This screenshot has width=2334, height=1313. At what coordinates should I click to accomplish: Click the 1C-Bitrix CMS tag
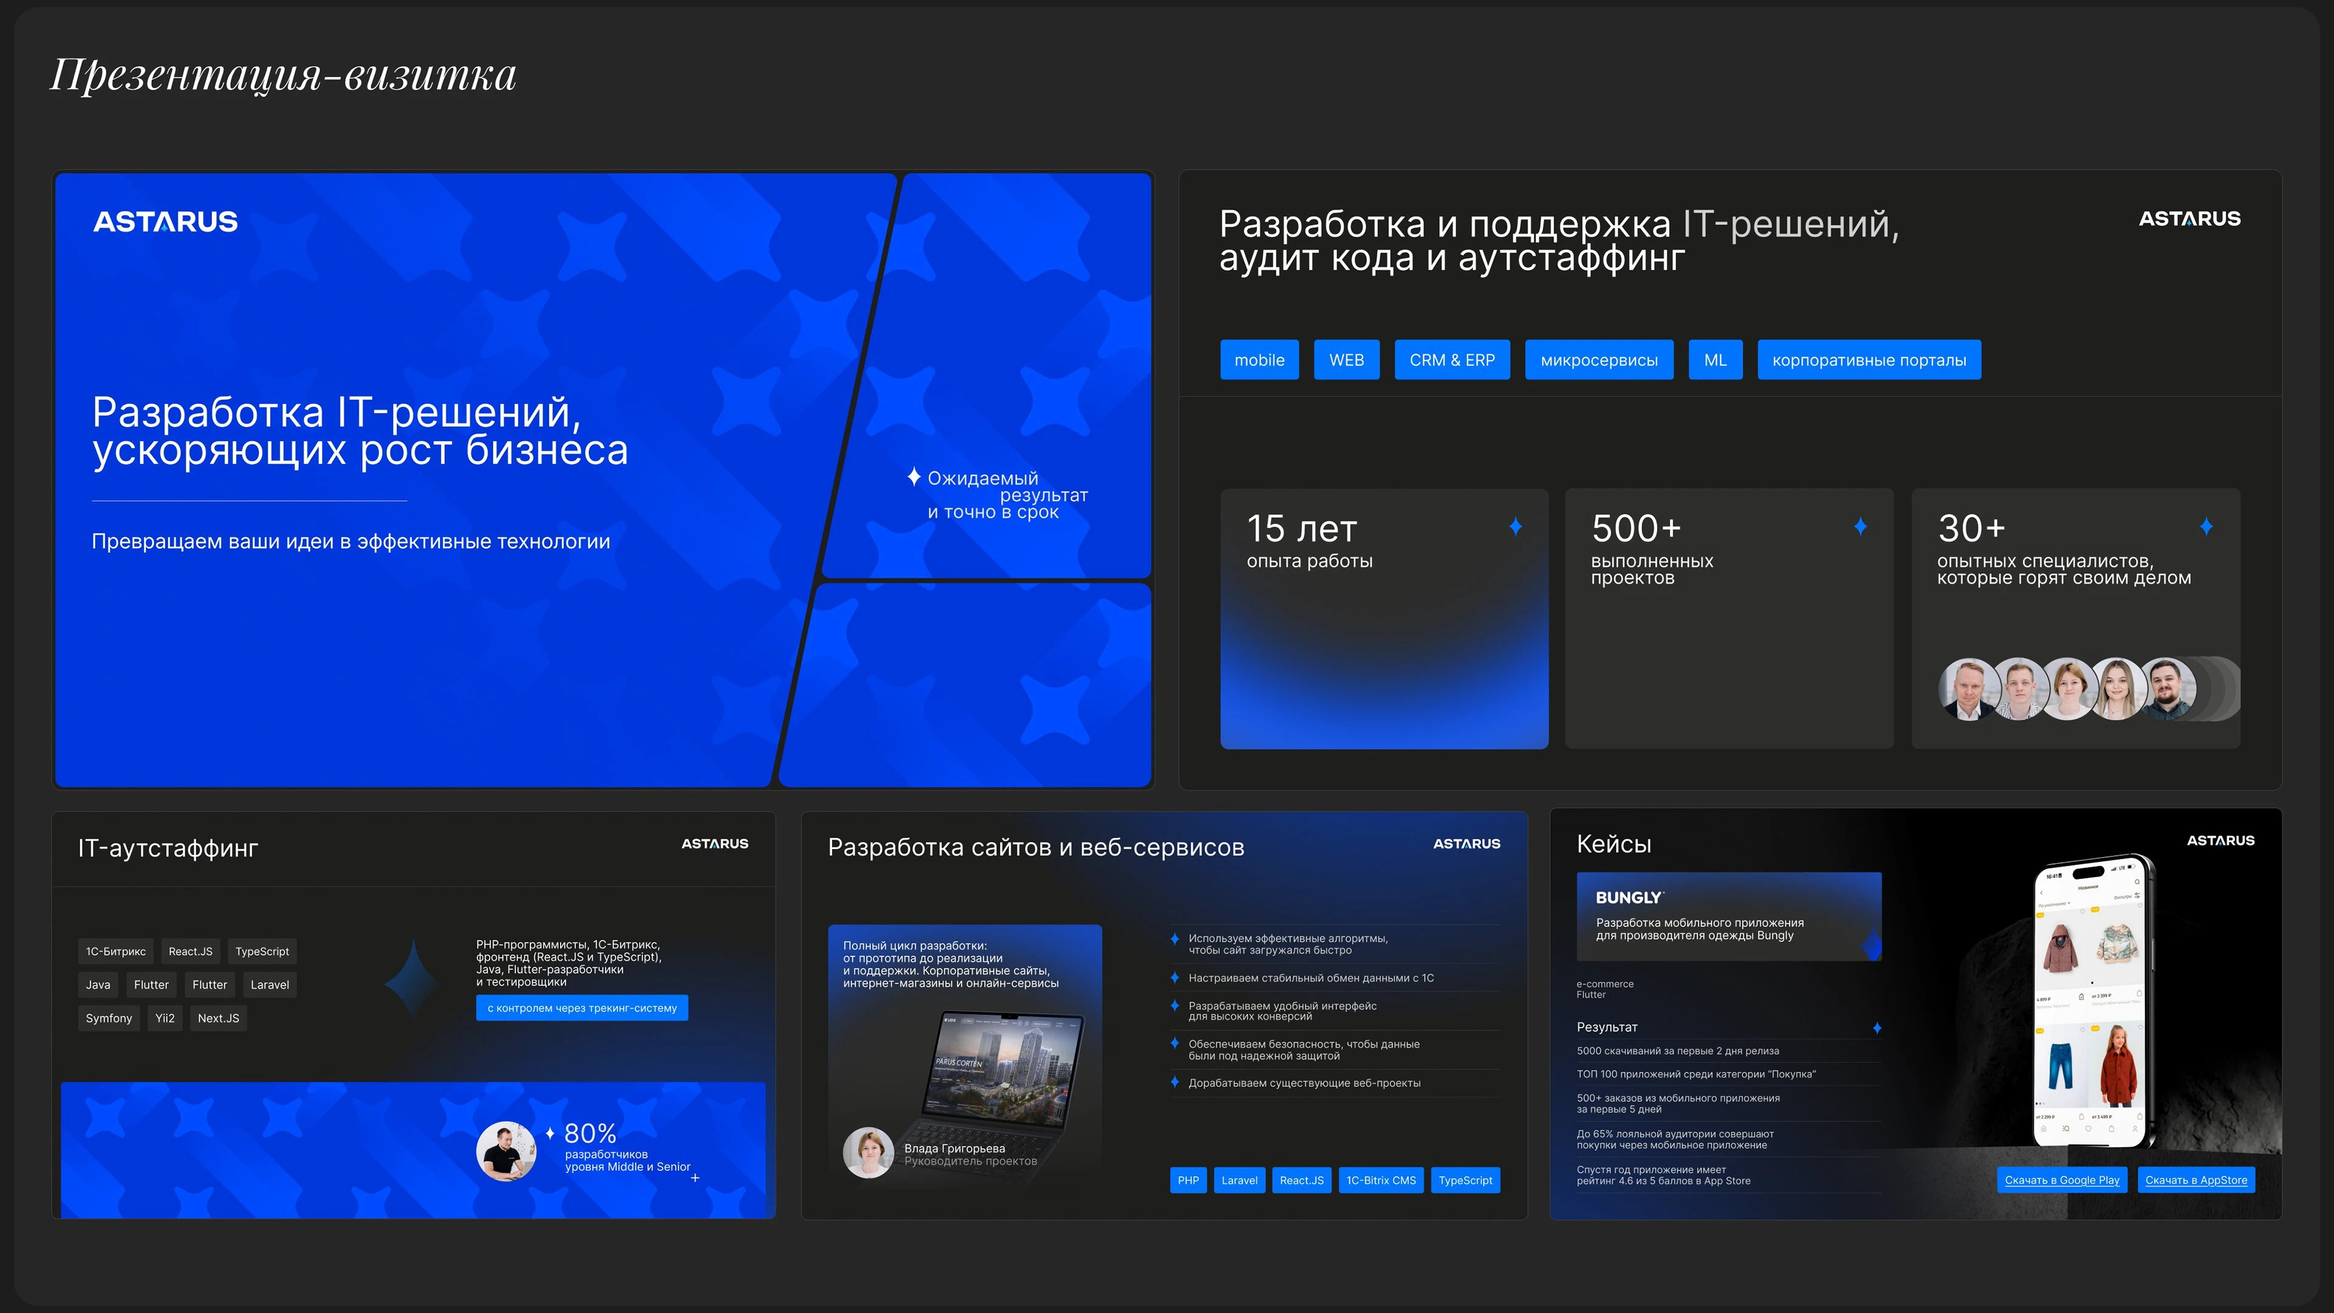[1381, 1180]
